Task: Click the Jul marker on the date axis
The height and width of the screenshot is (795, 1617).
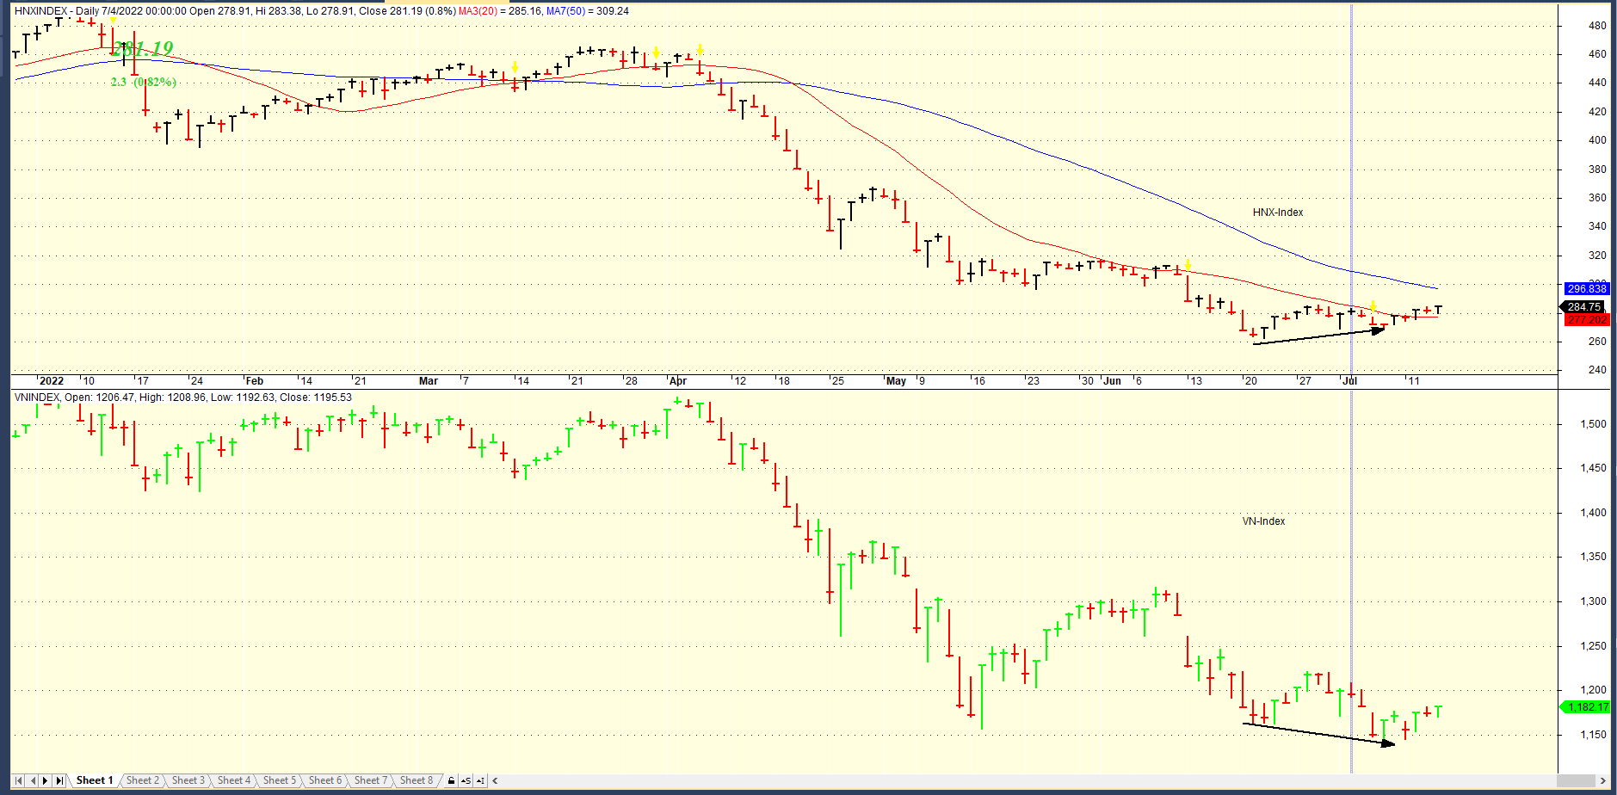Action: coord(1349,381)
